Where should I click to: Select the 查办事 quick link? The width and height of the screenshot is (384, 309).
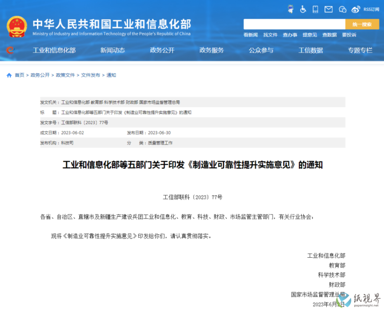[290, 35]
